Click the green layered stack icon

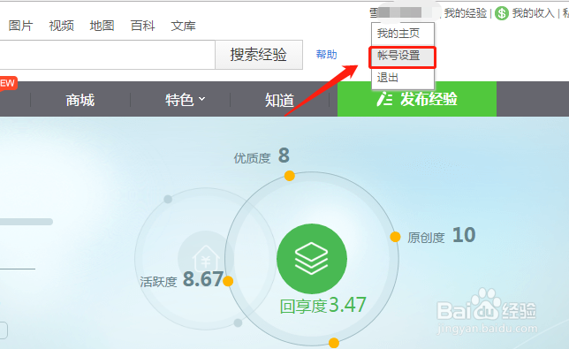(x=312, y=259)
